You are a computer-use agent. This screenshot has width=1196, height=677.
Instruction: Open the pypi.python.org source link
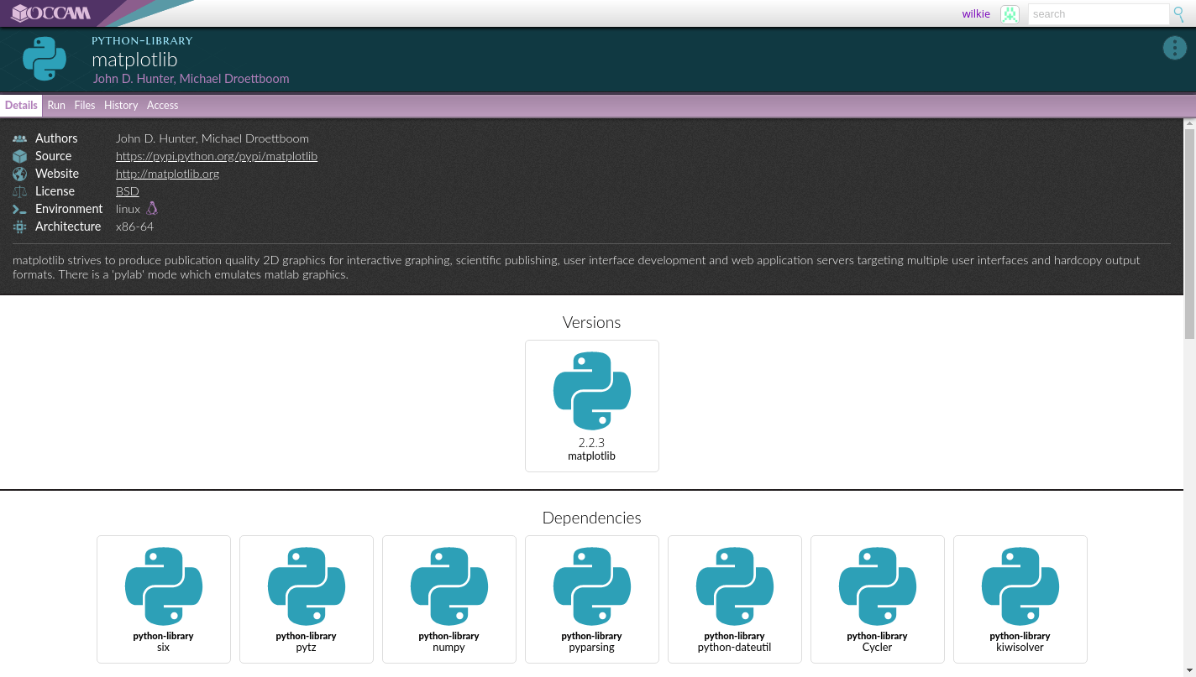[217, 156]
